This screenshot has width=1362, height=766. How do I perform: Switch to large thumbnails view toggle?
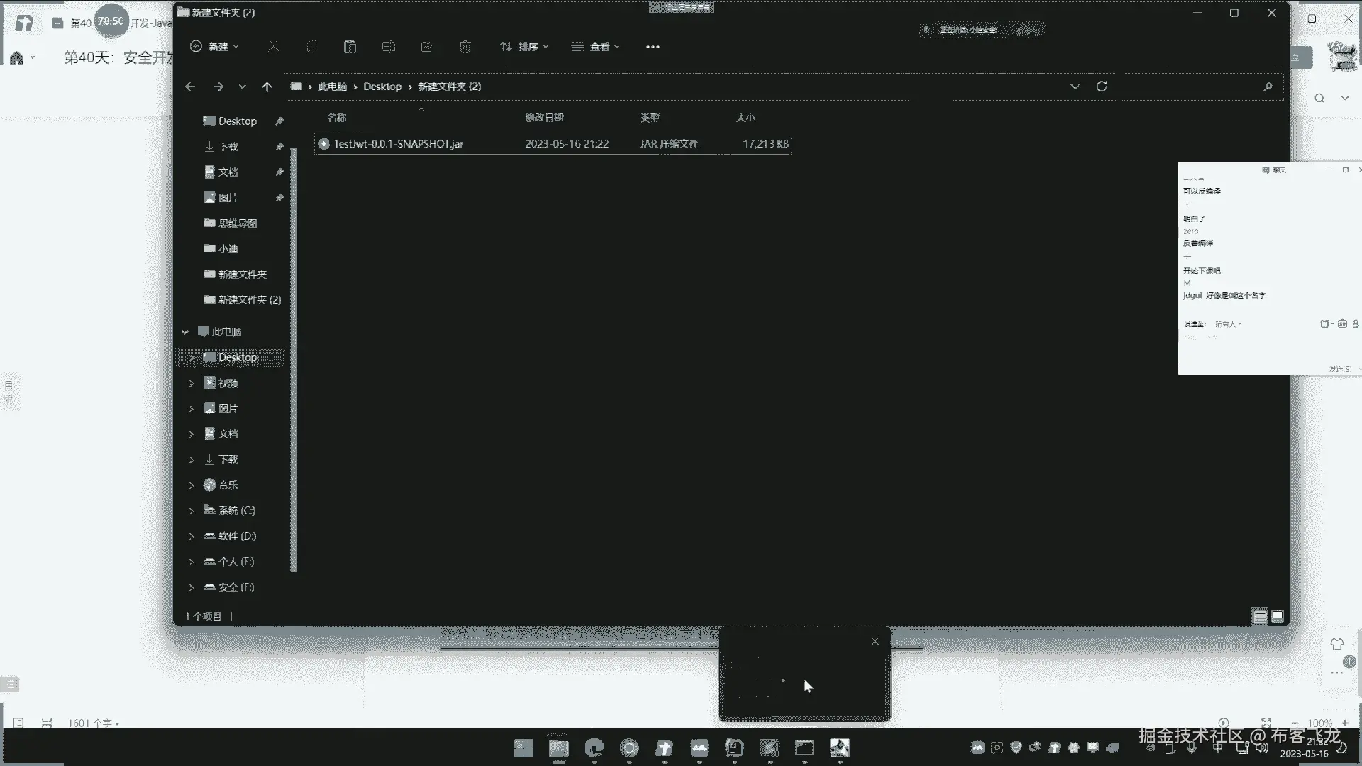click(x=1278, y=616)
